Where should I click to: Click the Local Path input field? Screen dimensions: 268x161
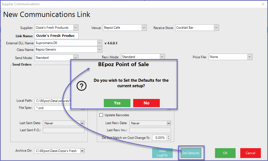coord(53,101)
